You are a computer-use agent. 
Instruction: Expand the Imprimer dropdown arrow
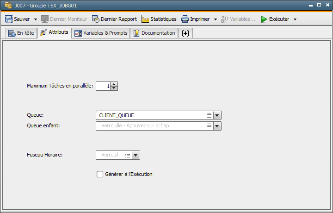click(x=216, y=19)
